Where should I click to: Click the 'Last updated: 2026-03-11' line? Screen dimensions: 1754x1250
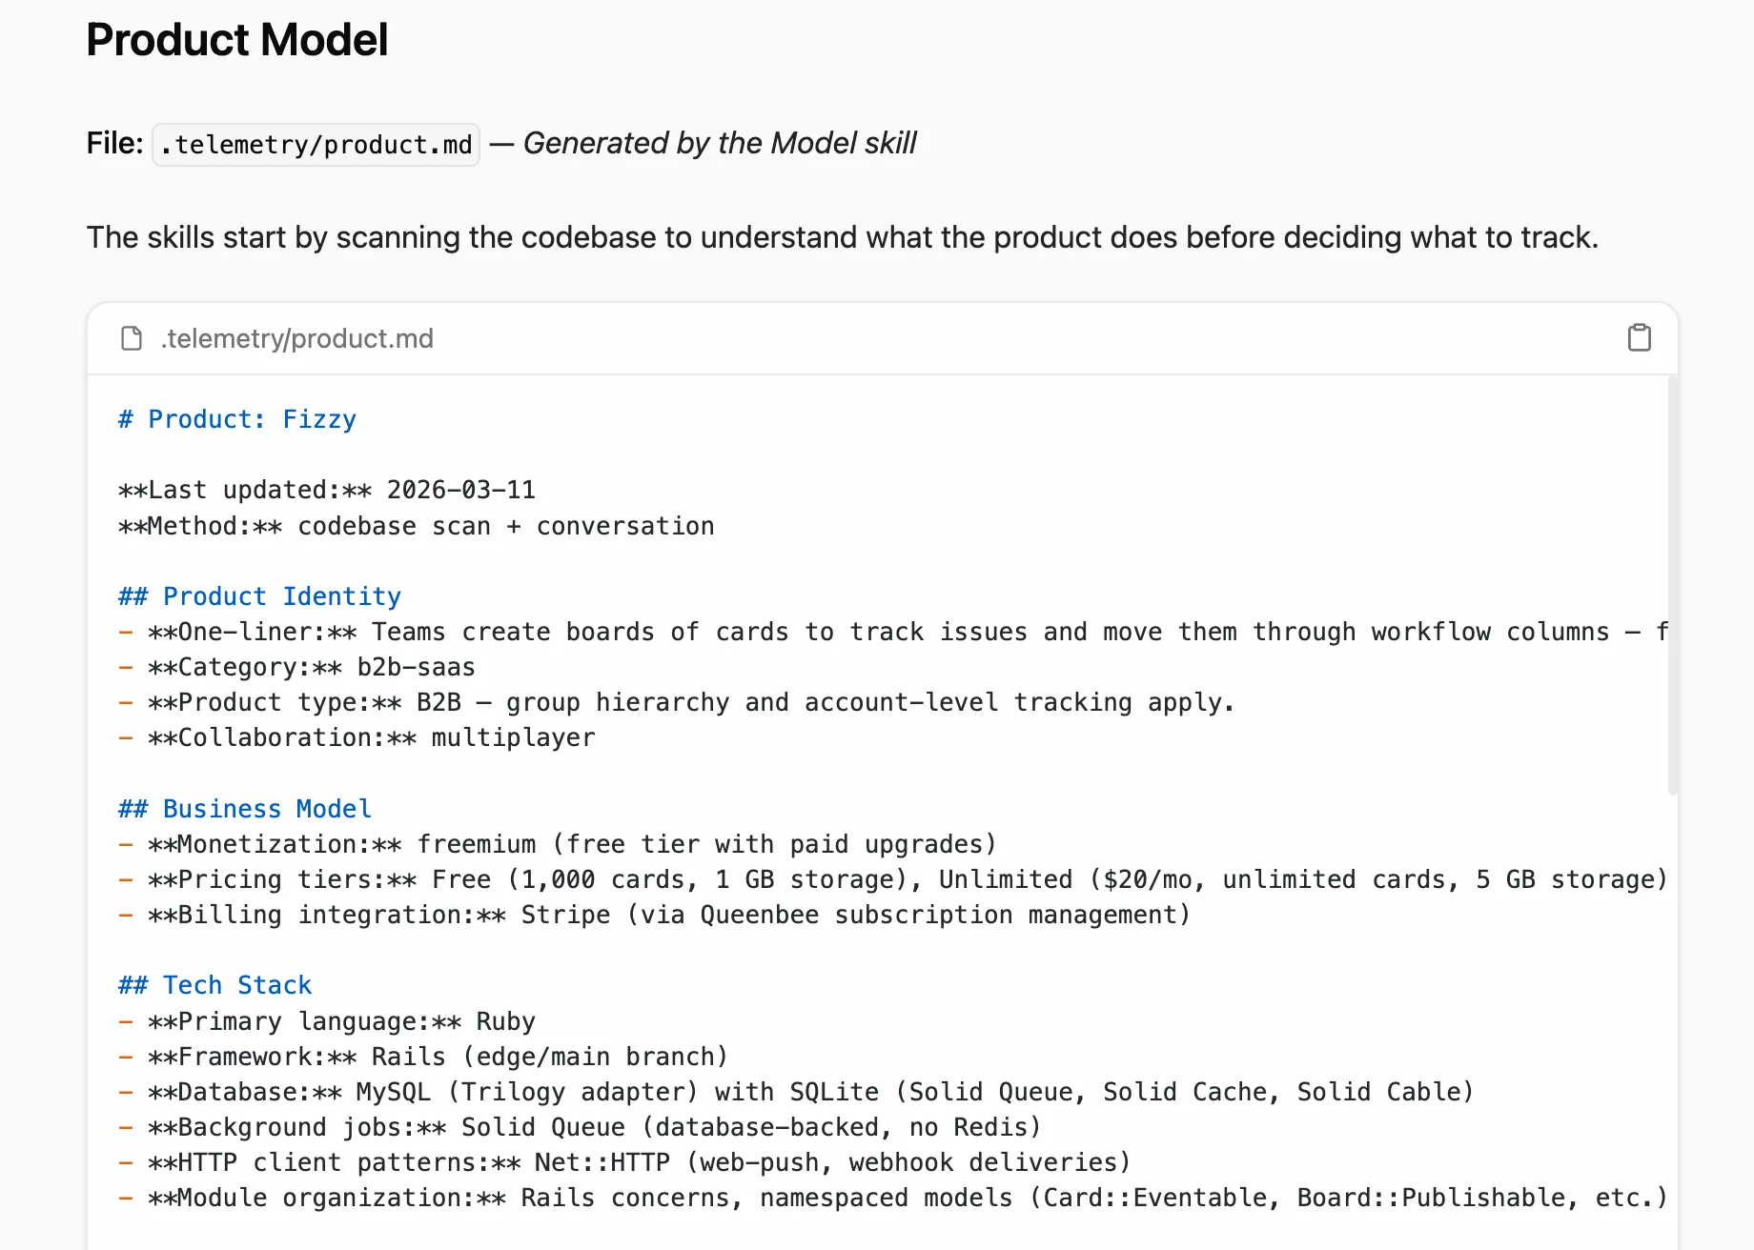(327, 490)
